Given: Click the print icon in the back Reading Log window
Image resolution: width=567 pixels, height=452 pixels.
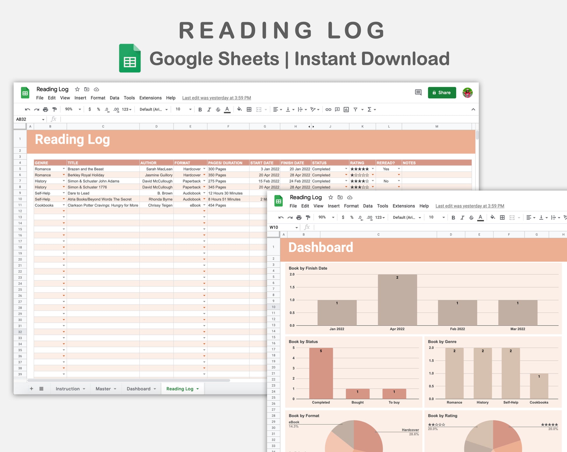Looking at the screenshot, I should pyautogui.click(x=45, y=110).
